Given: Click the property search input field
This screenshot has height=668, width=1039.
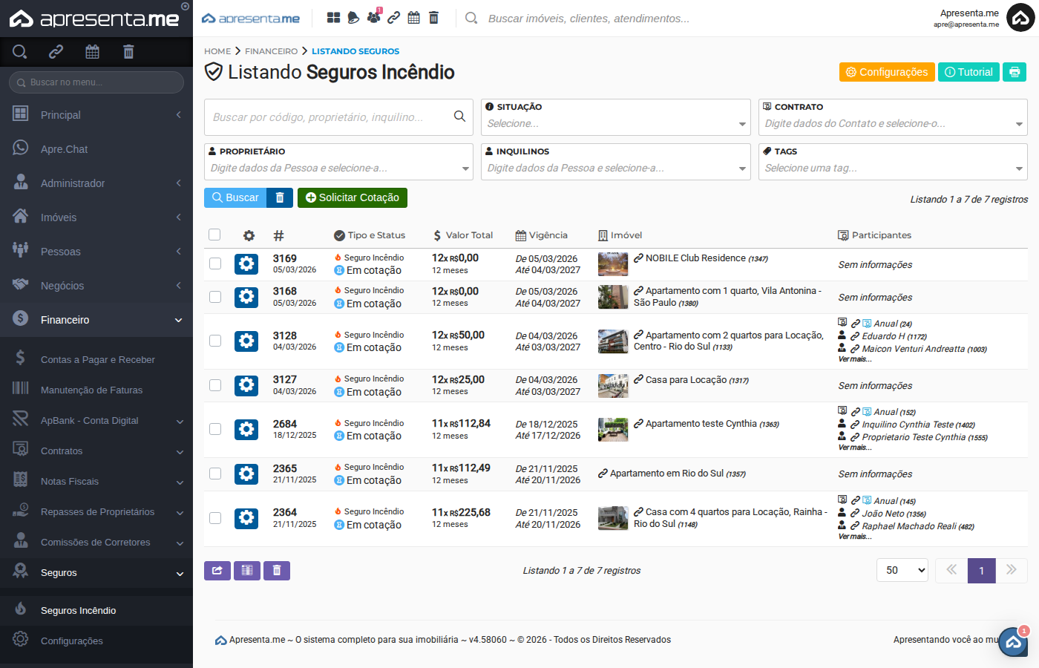Looking at the screenshot, I should [x=330, y=117].
